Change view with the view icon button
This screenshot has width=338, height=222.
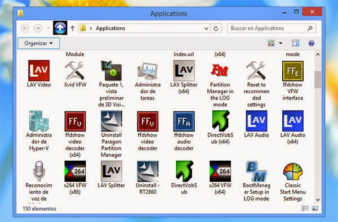click(x=271, y=43)
